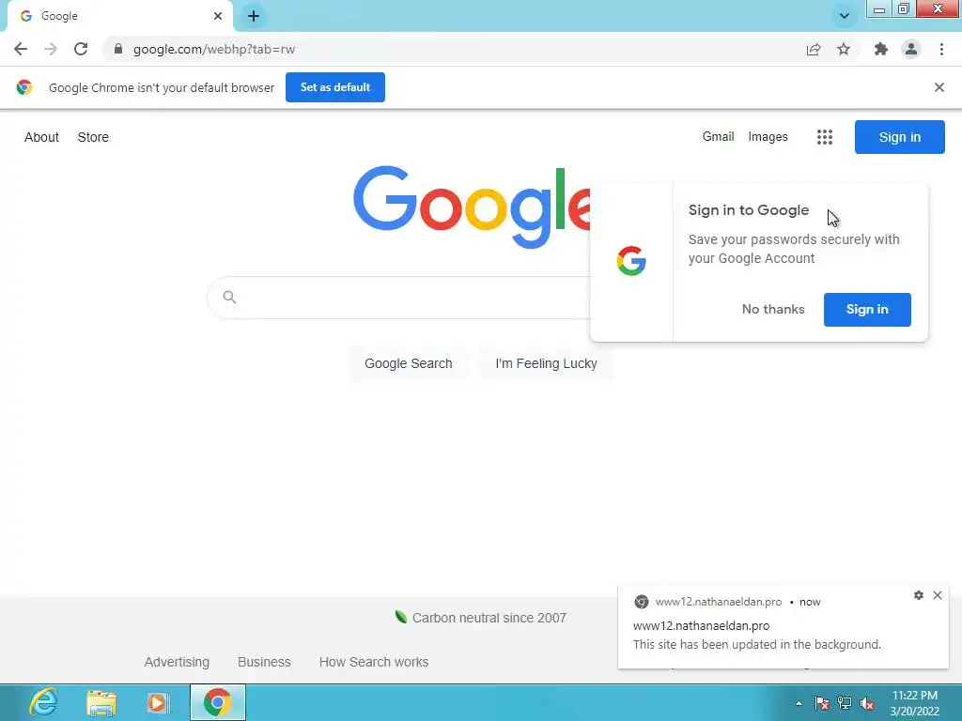The height and width of the screenshot is (721, 962).
Task: Open How Search works link
Action: pos(374,662)
